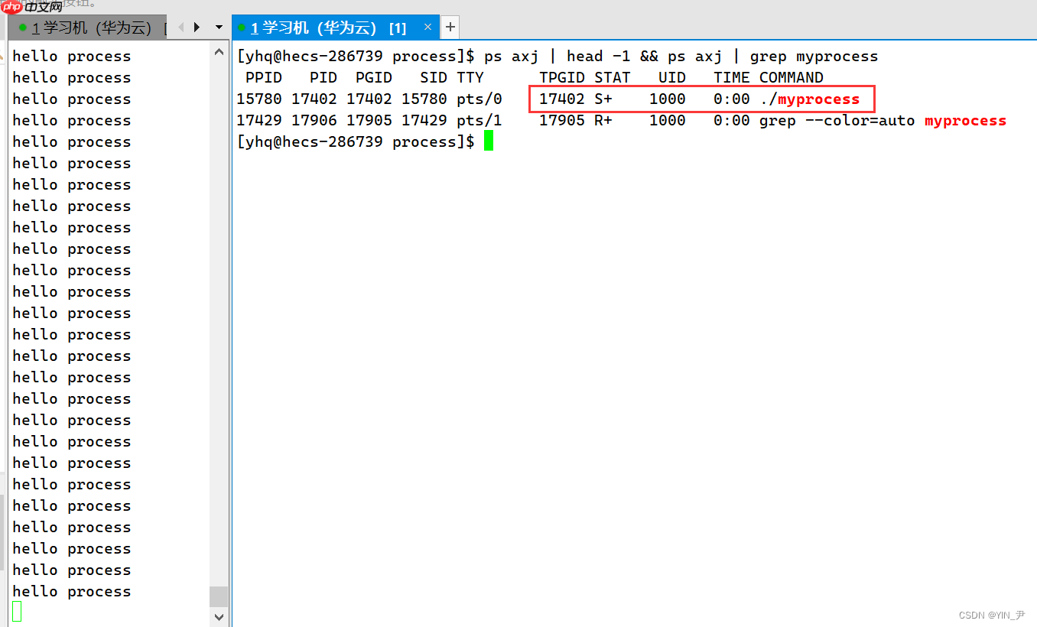
Task: Select the pts/0 terminal value
Action: (x=479, y=99)
